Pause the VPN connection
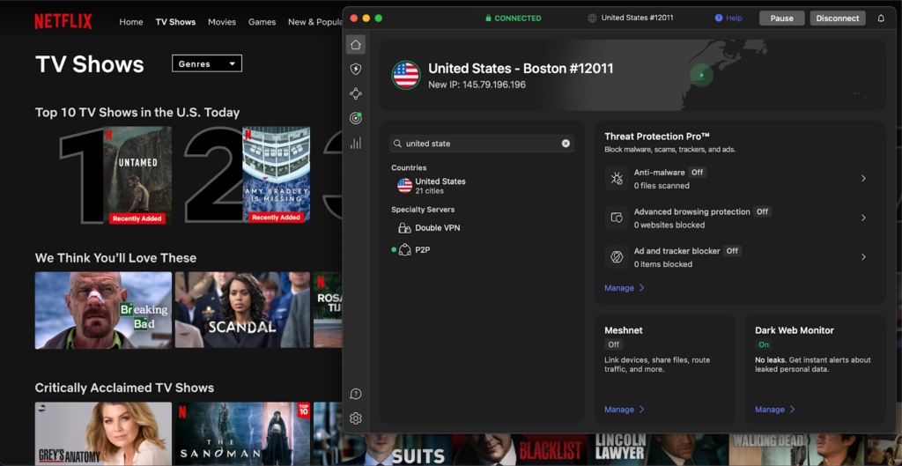 pos(782,18)
